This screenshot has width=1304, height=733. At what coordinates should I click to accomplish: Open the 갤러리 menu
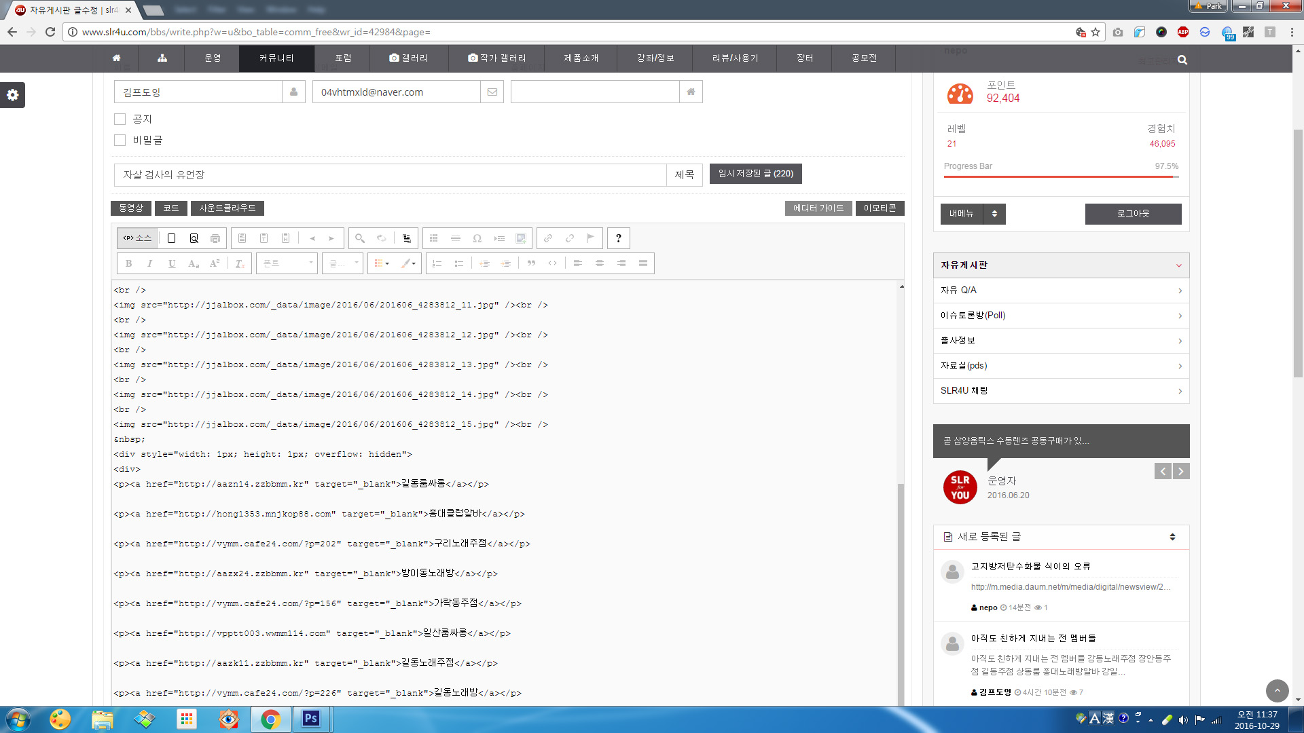click(x=408, y=58)
